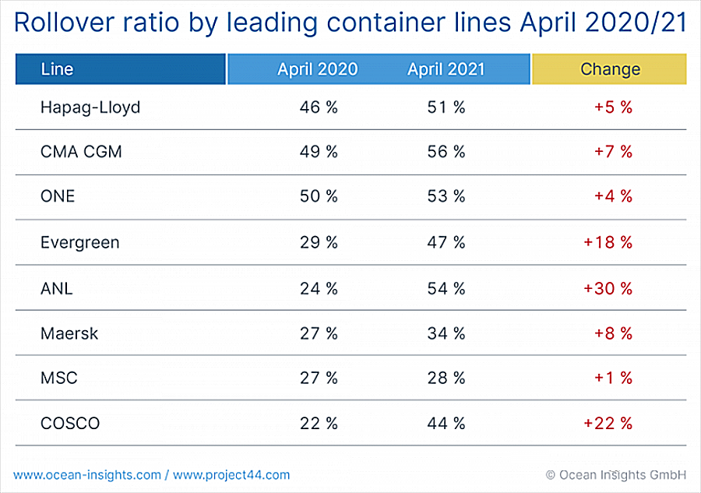Click ANL's +30 % change value
This screenshot has height=493, width=701.
click(x=608, y=289)
